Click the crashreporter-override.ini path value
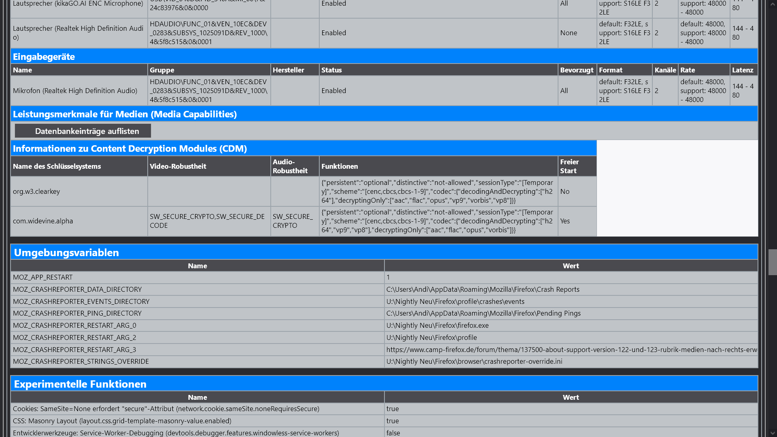This screenshot has width=777, height=437. click(474, 361)
